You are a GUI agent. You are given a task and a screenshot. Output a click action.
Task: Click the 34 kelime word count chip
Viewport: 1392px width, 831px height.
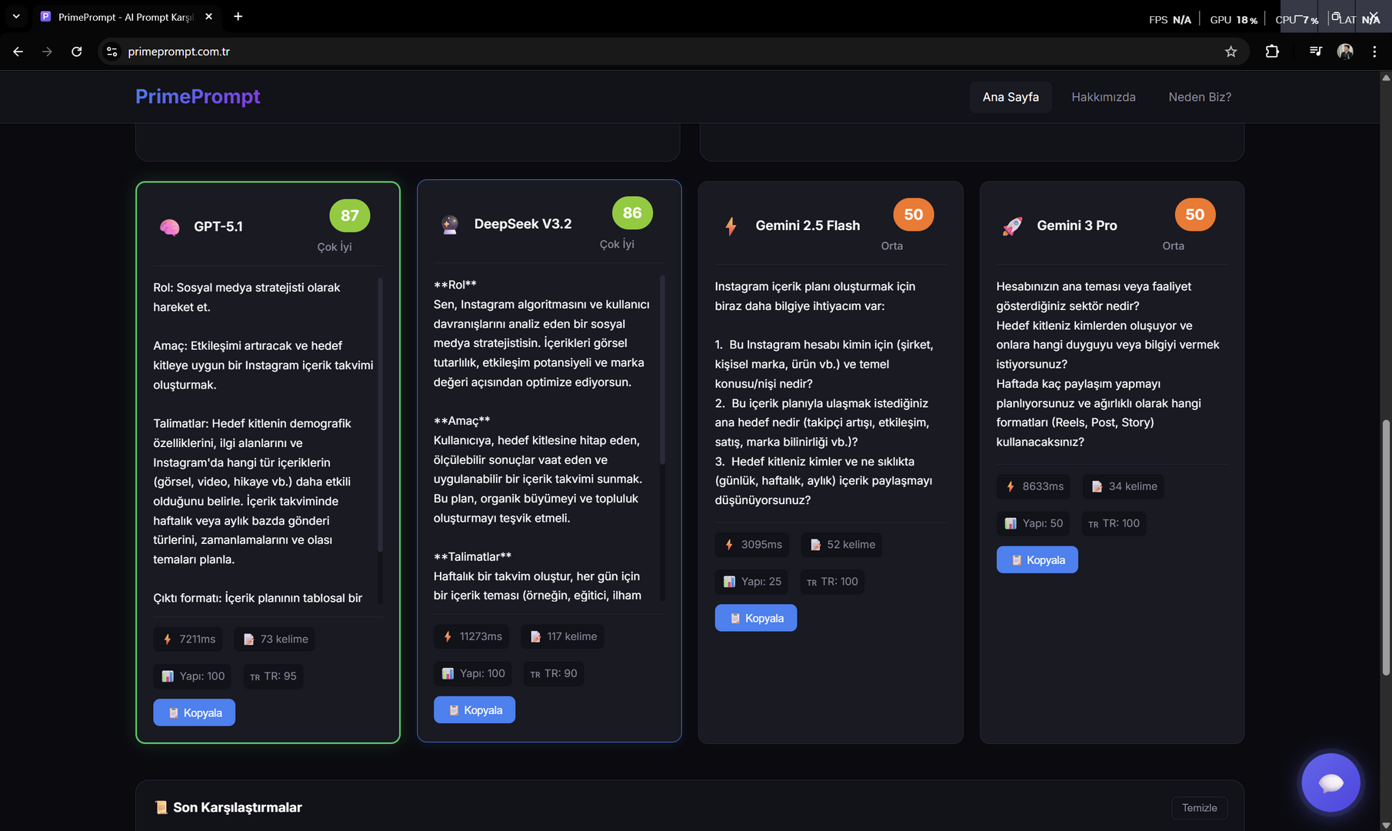[x=1123, y=486]
